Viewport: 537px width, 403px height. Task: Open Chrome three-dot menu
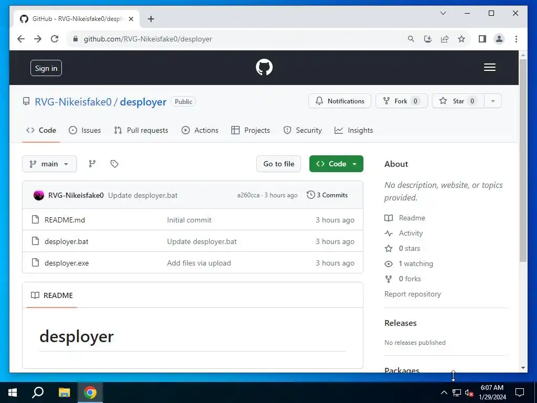pyautogui.click(x=516, y=39)
